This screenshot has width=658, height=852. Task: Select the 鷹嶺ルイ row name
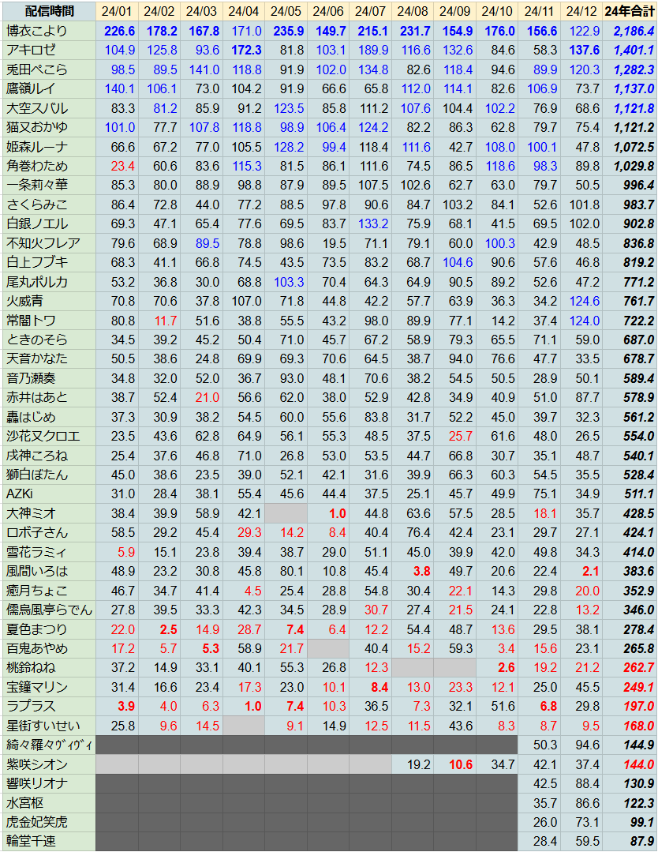50,88
